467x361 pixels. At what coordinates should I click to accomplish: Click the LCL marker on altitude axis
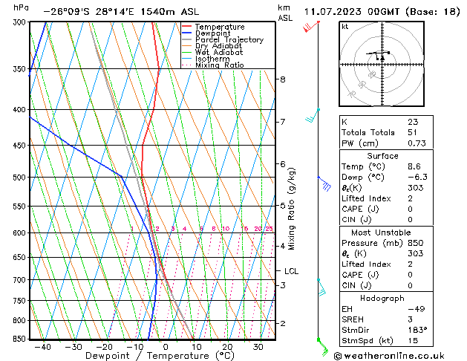tap(292, 271)
